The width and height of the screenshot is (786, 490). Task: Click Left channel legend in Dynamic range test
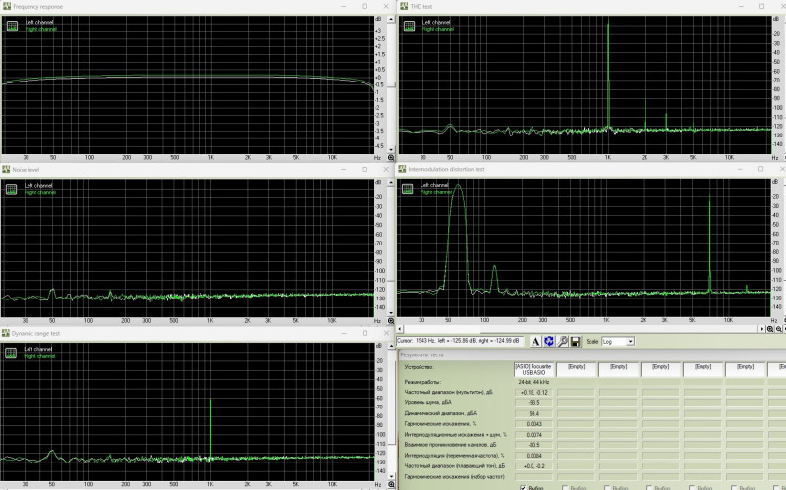(x=38, y=349)
